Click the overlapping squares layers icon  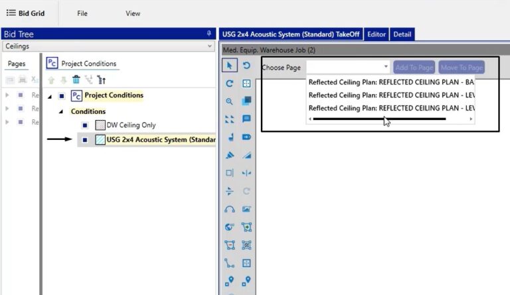click(x=246, y=101)
